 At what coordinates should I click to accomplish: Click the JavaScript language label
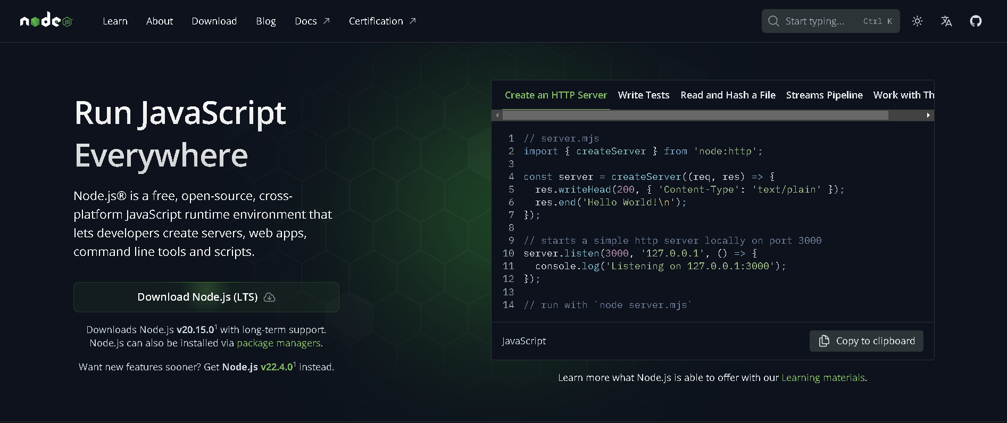(524, 341)
